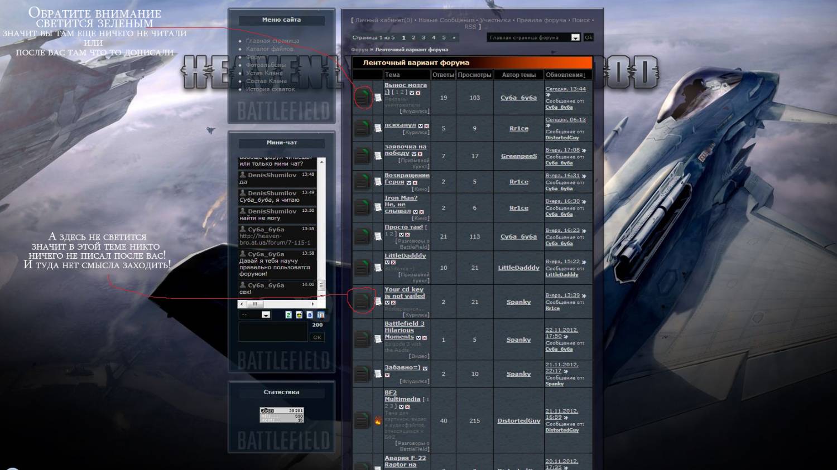Click the status icon for 'Iron Man?' topic
The image size is (837, 470).
click(x=362, y=208)
